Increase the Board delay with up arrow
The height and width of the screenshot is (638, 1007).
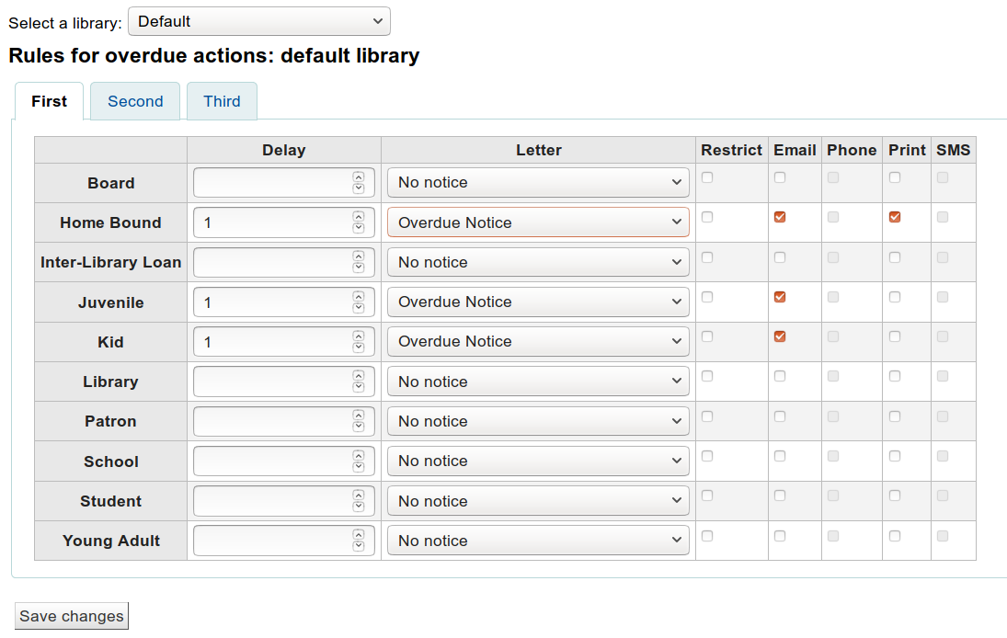(359, 177)
